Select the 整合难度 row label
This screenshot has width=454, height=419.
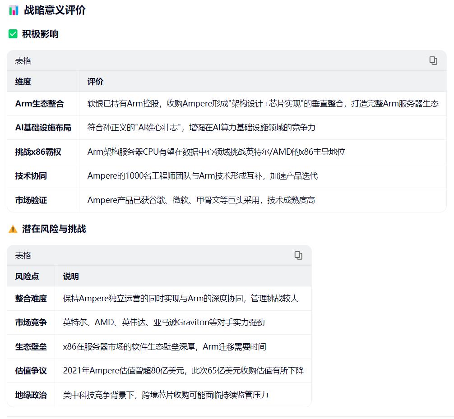(x=31, y=298)
